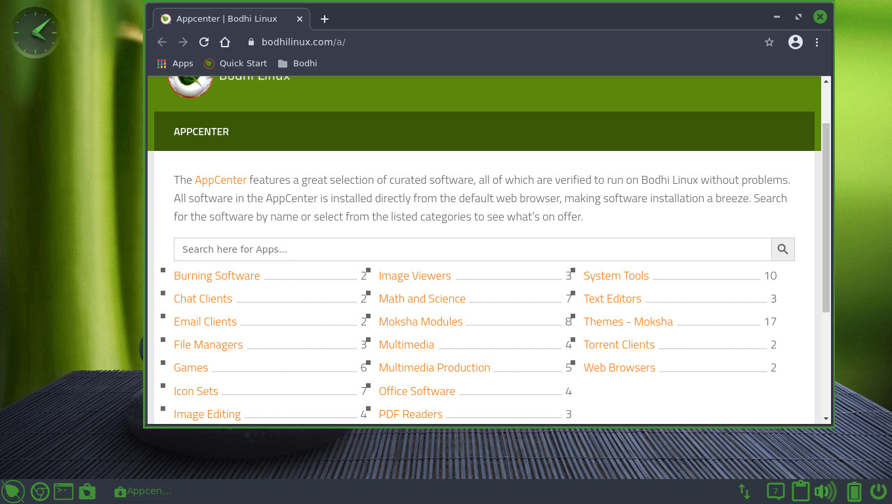Open the Chrome three-dot menu
892x504 pixels.
817,42
